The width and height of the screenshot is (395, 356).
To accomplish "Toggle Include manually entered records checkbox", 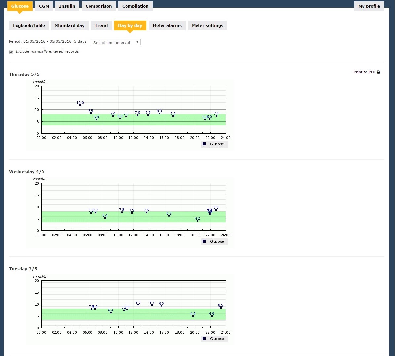I will (11, 52).
